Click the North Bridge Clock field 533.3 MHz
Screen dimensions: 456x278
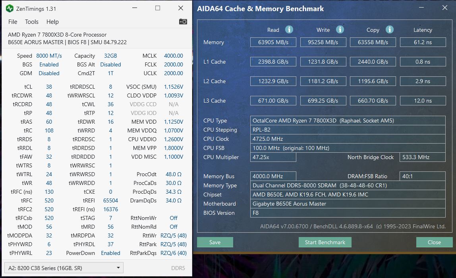(423, 157)
